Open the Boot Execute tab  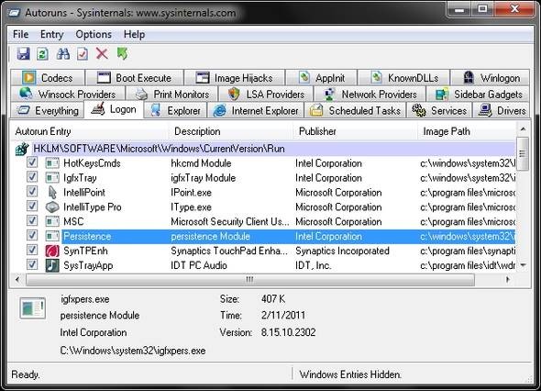[x=134, y=78]
